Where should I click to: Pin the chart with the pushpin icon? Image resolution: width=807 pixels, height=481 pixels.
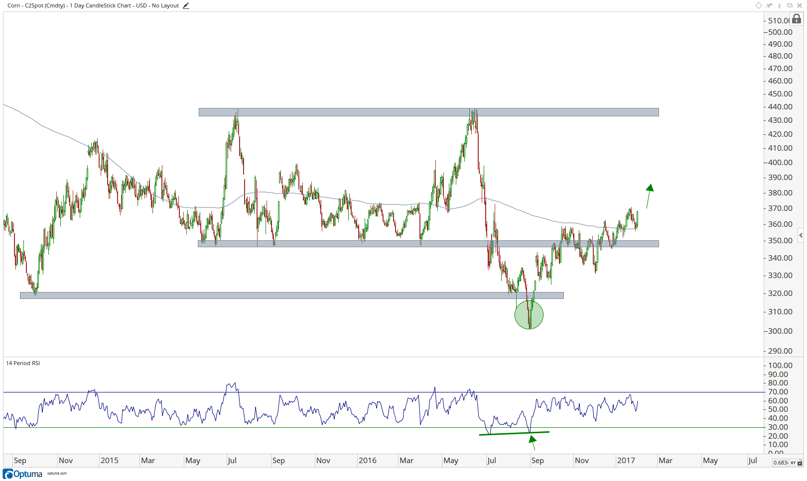click(769, 5)
